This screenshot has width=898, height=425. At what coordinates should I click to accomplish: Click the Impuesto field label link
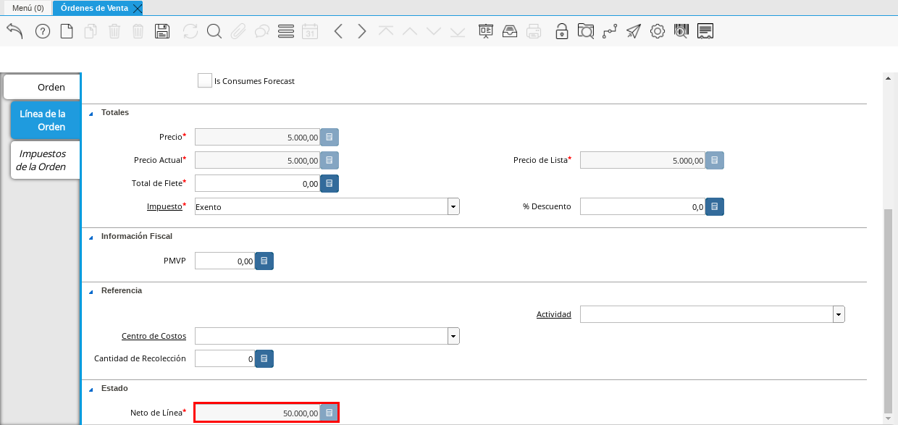164,206
